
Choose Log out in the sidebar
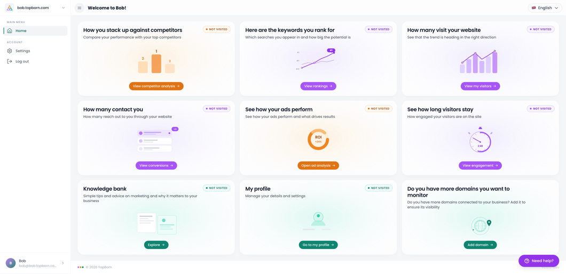click(35, 61)
